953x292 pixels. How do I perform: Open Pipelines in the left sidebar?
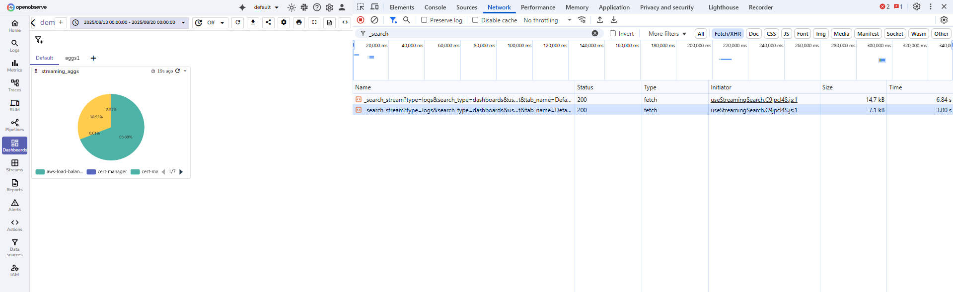14,125
